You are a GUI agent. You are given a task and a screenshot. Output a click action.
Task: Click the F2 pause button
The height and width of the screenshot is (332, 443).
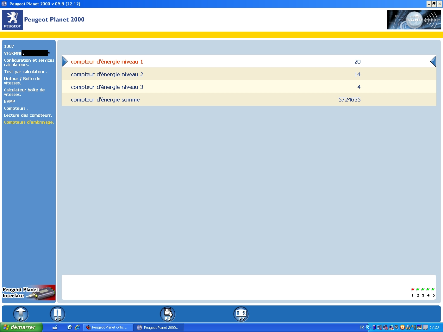58,314
